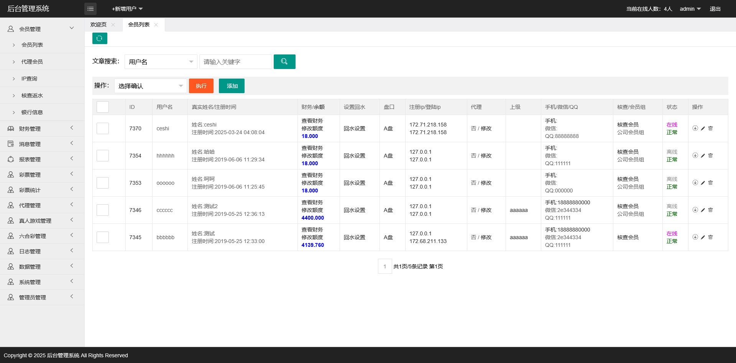The height and width of the screenshot is (363, 736).
Task: Check the checkbox for row ID 7370
Action: click(x=103, y=128)
